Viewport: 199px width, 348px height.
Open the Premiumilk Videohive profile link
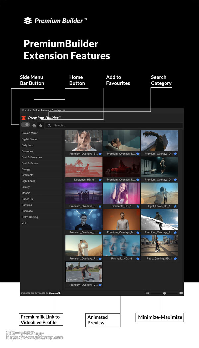click(55, 293)
